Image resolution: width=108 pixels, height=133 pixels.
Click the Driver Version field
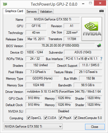[x=64, y=92]
